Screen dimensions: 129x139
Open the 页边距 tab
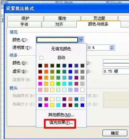point(99,18)
